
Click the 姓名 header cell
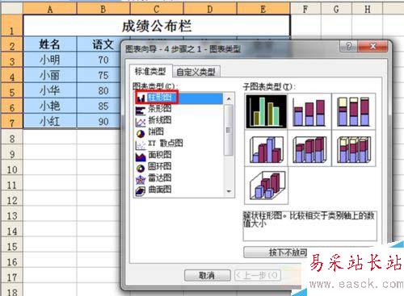pos(50,44)
